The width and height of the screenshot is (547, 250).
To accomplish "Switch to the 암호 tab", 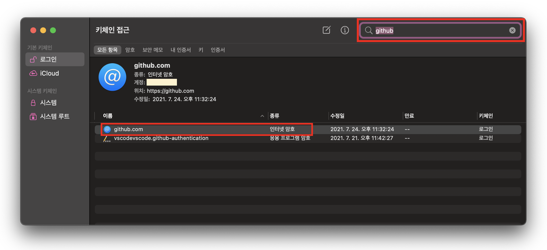I will pos(130,50).
